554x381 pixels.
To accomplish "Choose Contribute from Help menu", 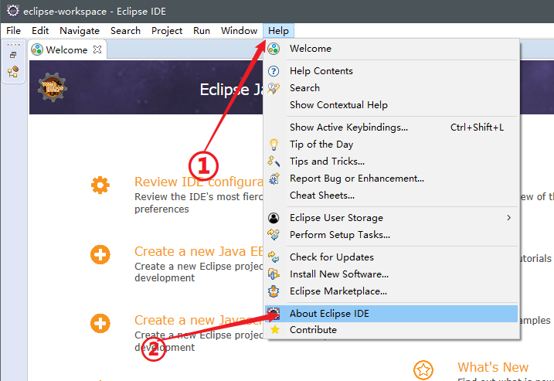I will pos(392,330).
